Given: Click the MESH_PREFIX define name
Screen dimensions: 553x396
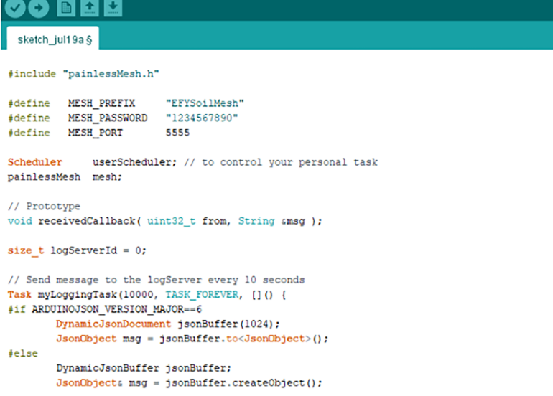Looking at the screenshot, I should click(101, 103).
